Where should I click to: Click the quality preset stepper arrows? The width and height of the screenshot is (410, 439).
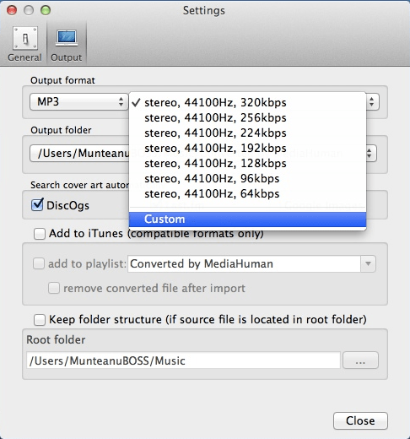click(372, 101)
